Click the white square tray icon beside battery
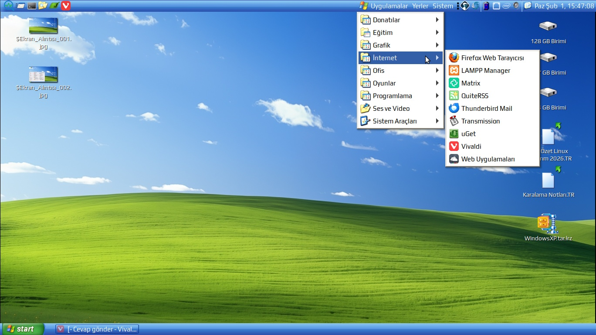The width and height of the screenshot is (596, 335). coord(496,6)
